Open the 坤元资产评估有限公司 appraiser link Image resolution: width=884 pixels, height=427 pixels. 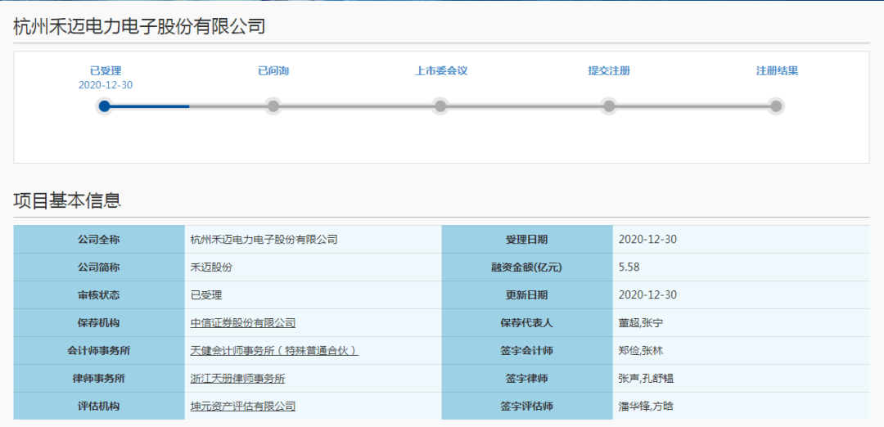tap(243, 407)
